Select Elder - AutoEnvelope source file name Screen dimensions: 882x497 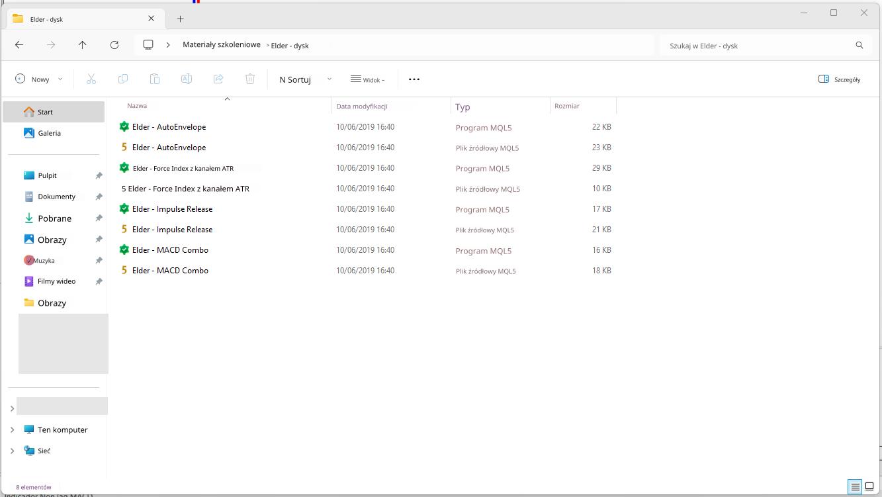[169, 147]
